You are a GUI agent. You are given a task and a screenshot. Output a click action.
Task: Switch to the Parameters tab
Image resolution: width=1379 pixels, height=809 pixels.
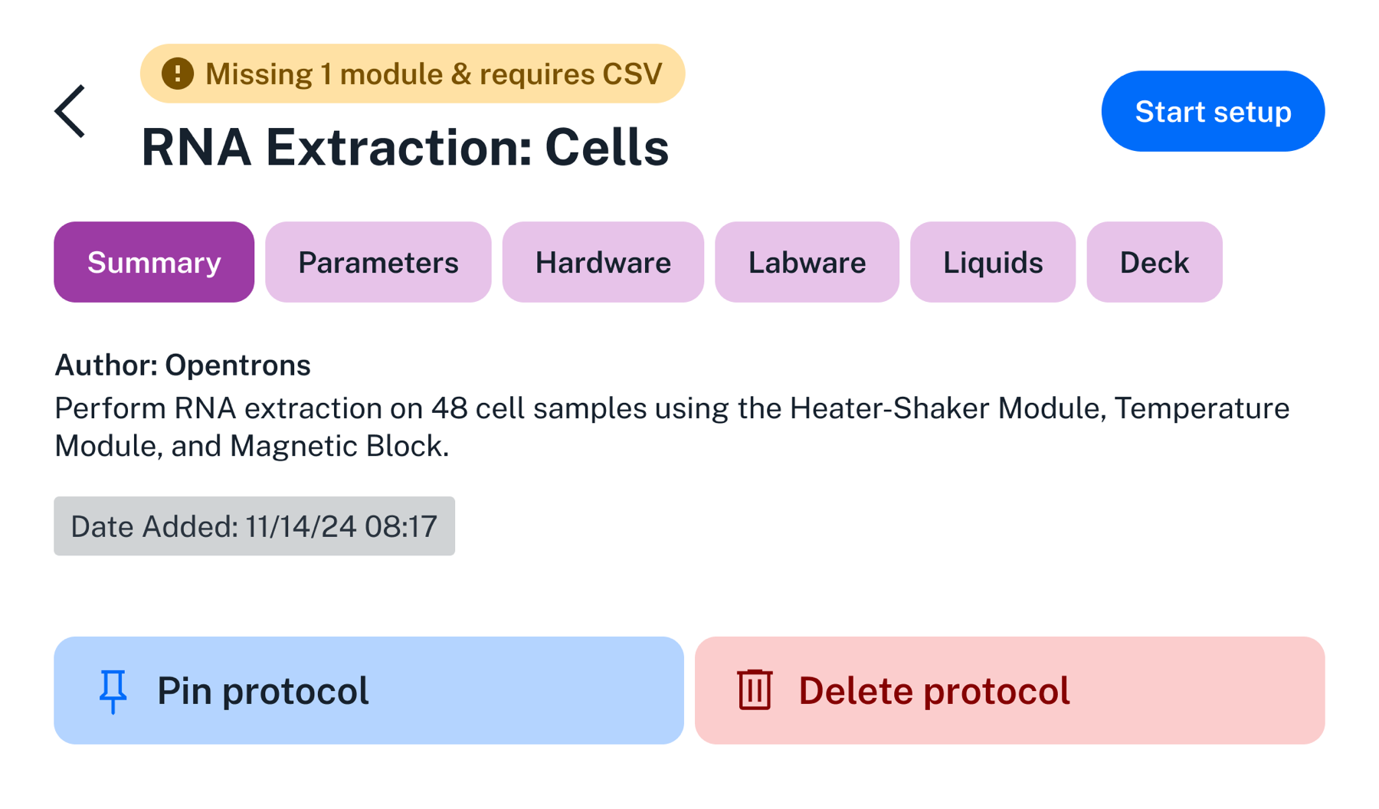tap(378, 262)
